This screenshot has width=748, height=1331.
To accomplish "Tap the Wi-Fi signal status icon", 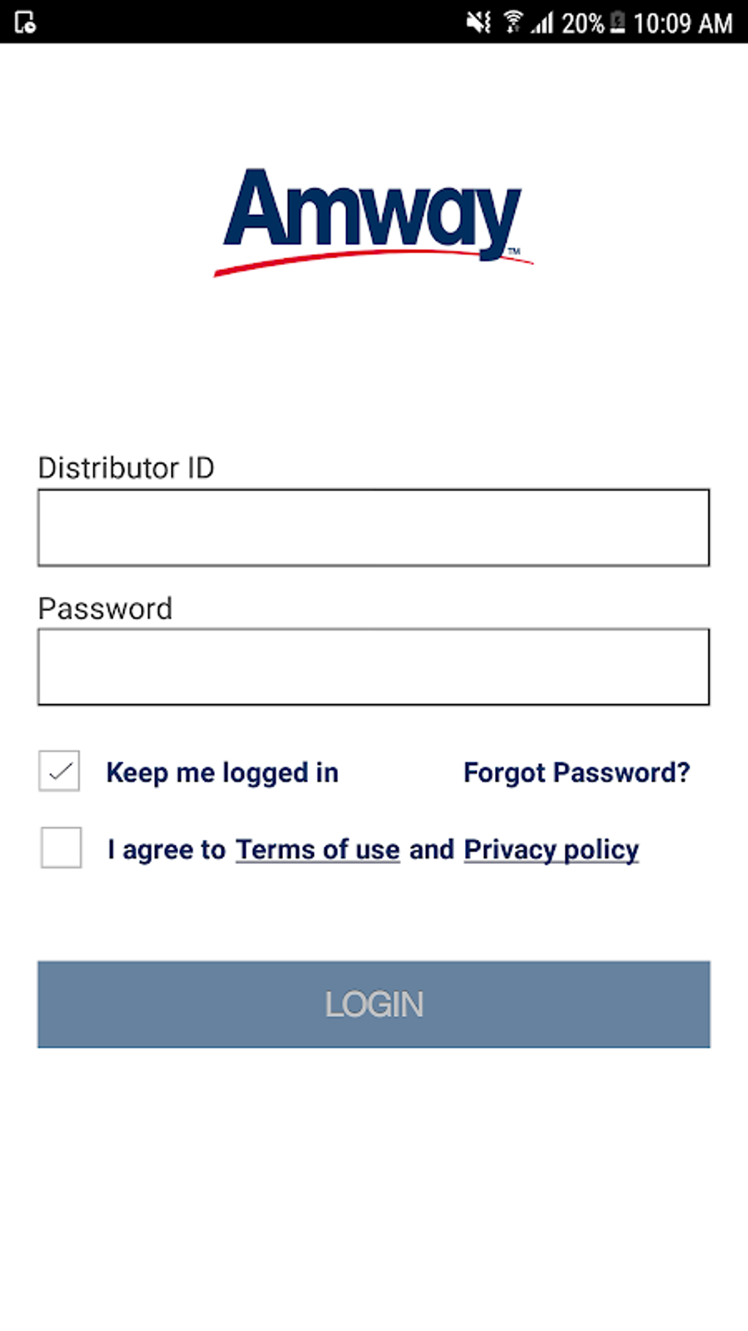I will click(513, 23).
